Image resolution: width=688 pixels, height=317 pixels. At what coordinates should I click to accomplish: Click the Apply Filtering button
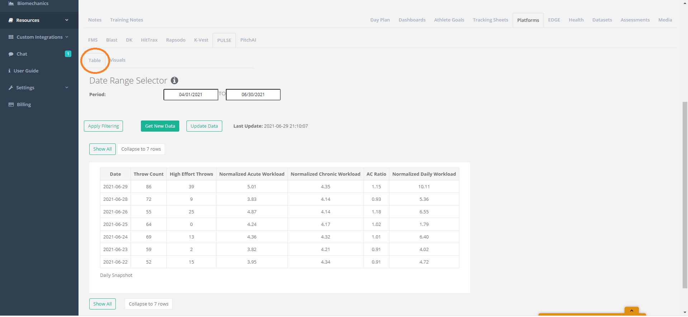click(103, 126)
